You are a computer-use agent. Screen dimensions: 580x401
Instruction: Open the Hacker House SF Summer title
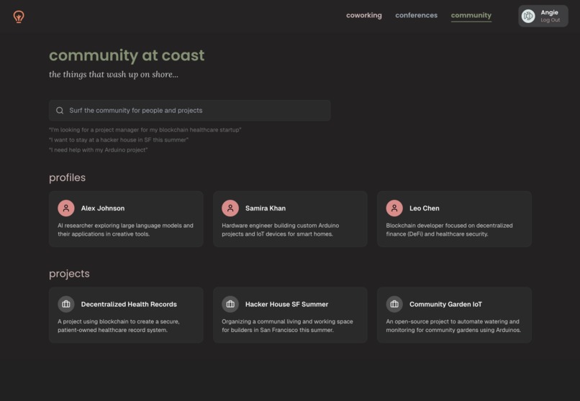(286, 304)
